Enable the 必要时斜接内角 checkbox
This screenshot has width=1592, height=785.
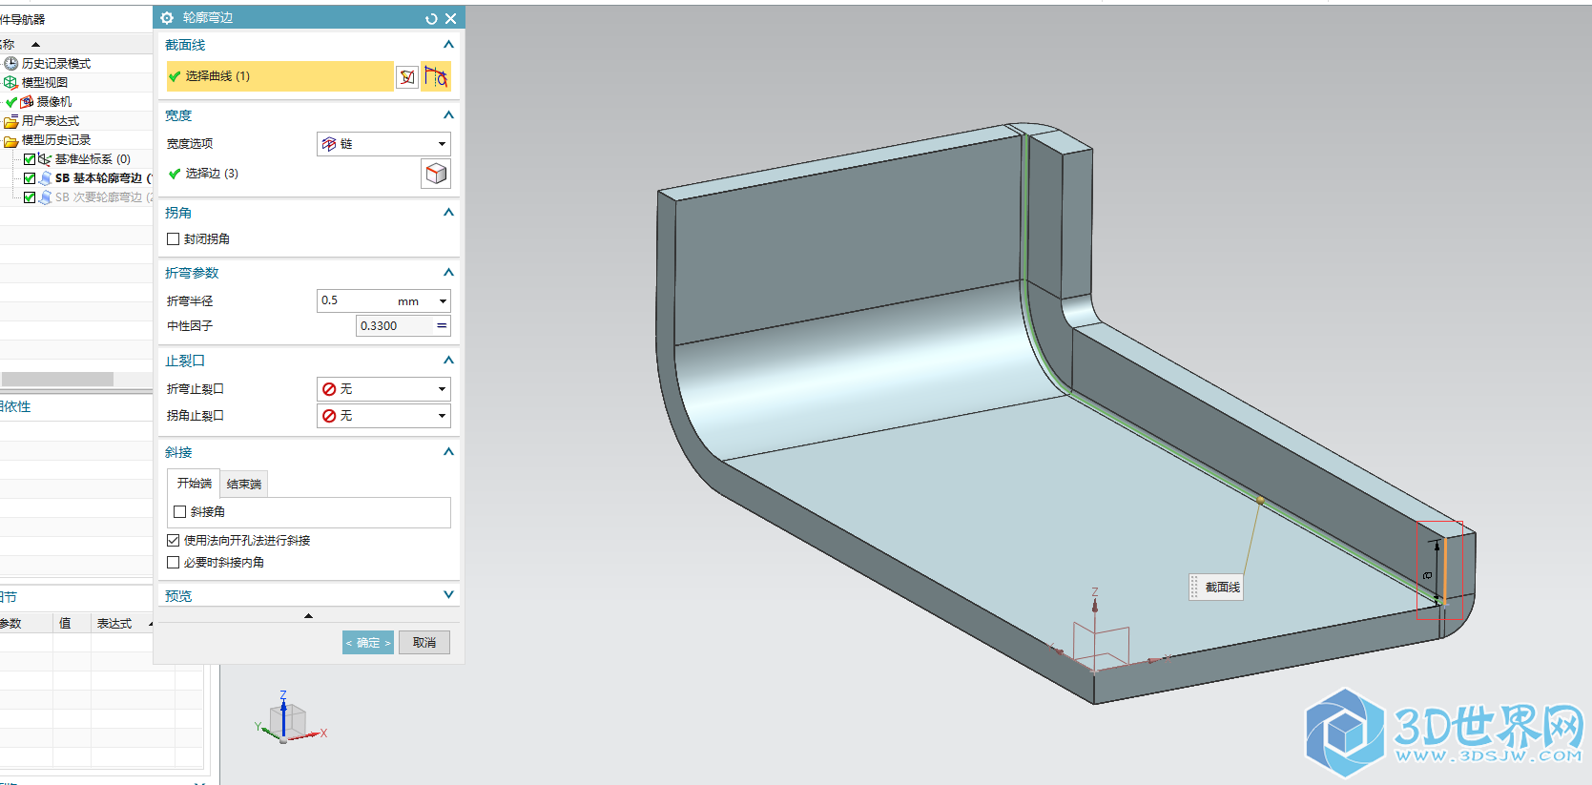pyautogui.click(x=173, y=563)
